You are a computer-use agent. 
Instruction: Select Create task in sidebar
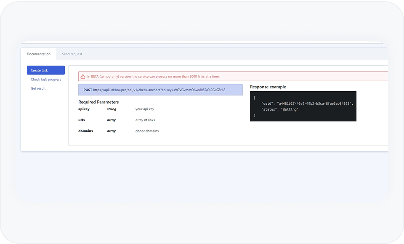point(46,70)
